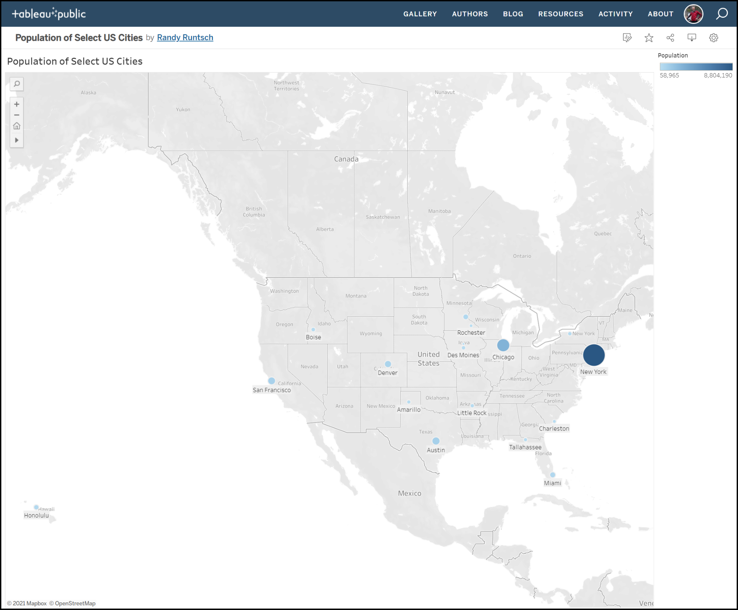Open the settings gear icon

(713, 38)
